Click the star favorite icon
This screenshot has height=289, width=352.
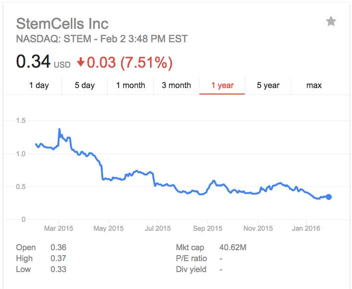[x=331, y=21]
